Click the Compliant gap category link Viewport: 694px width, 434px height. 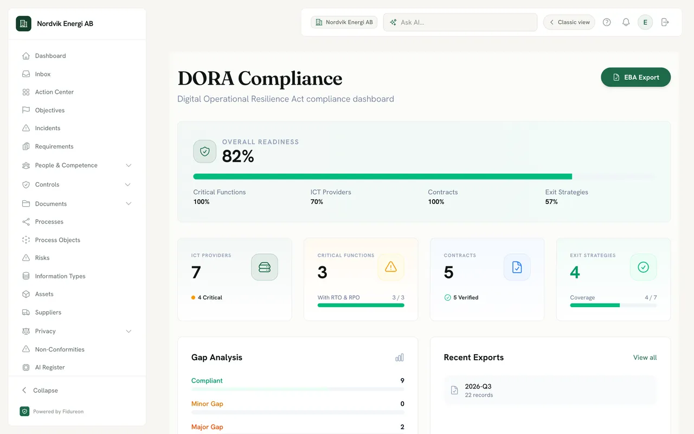pyautogui.click(x=207, y=381)
